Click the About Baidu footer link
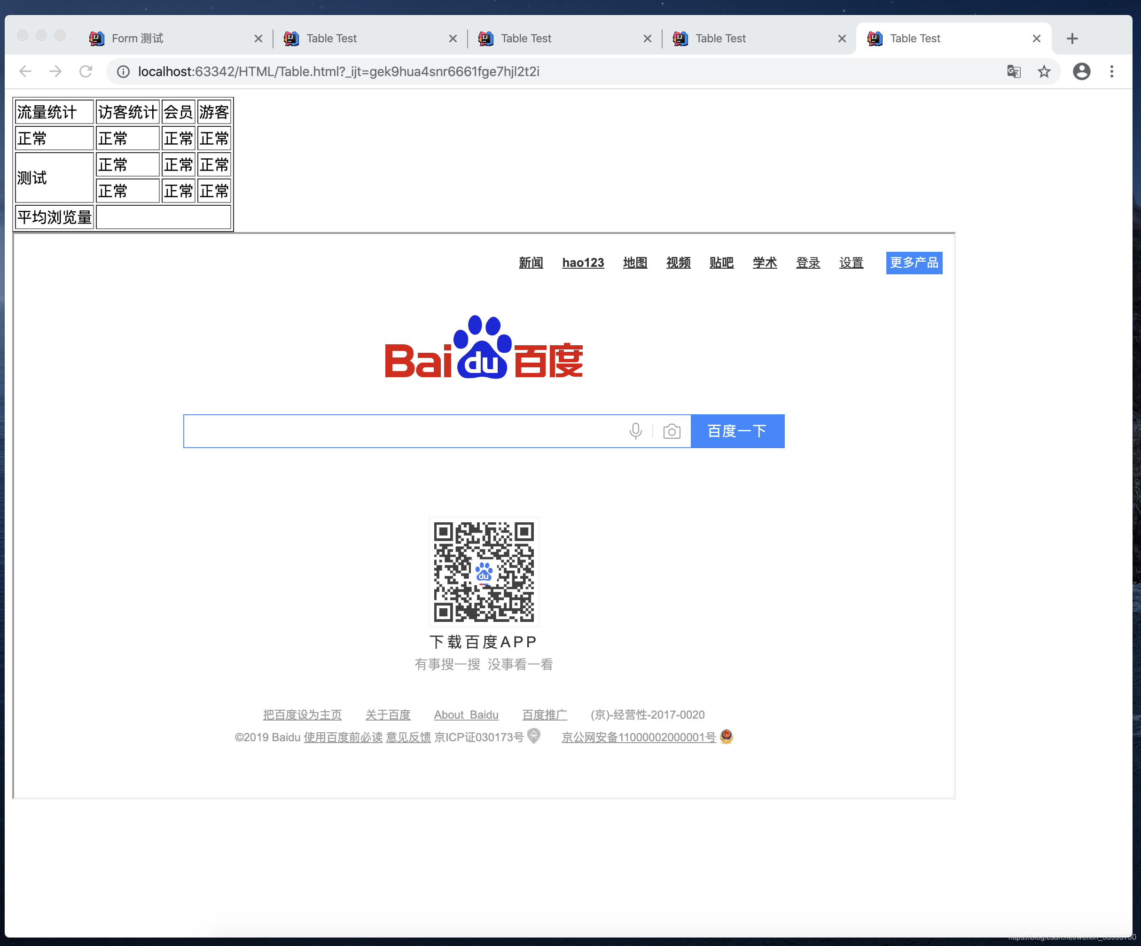 [x=466, y=714]
